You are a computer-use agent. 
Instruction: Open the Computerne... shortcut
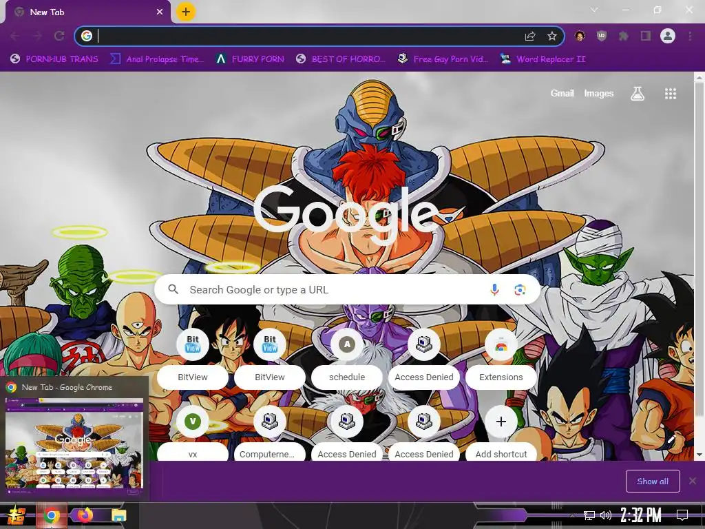[x=269, y=434]
